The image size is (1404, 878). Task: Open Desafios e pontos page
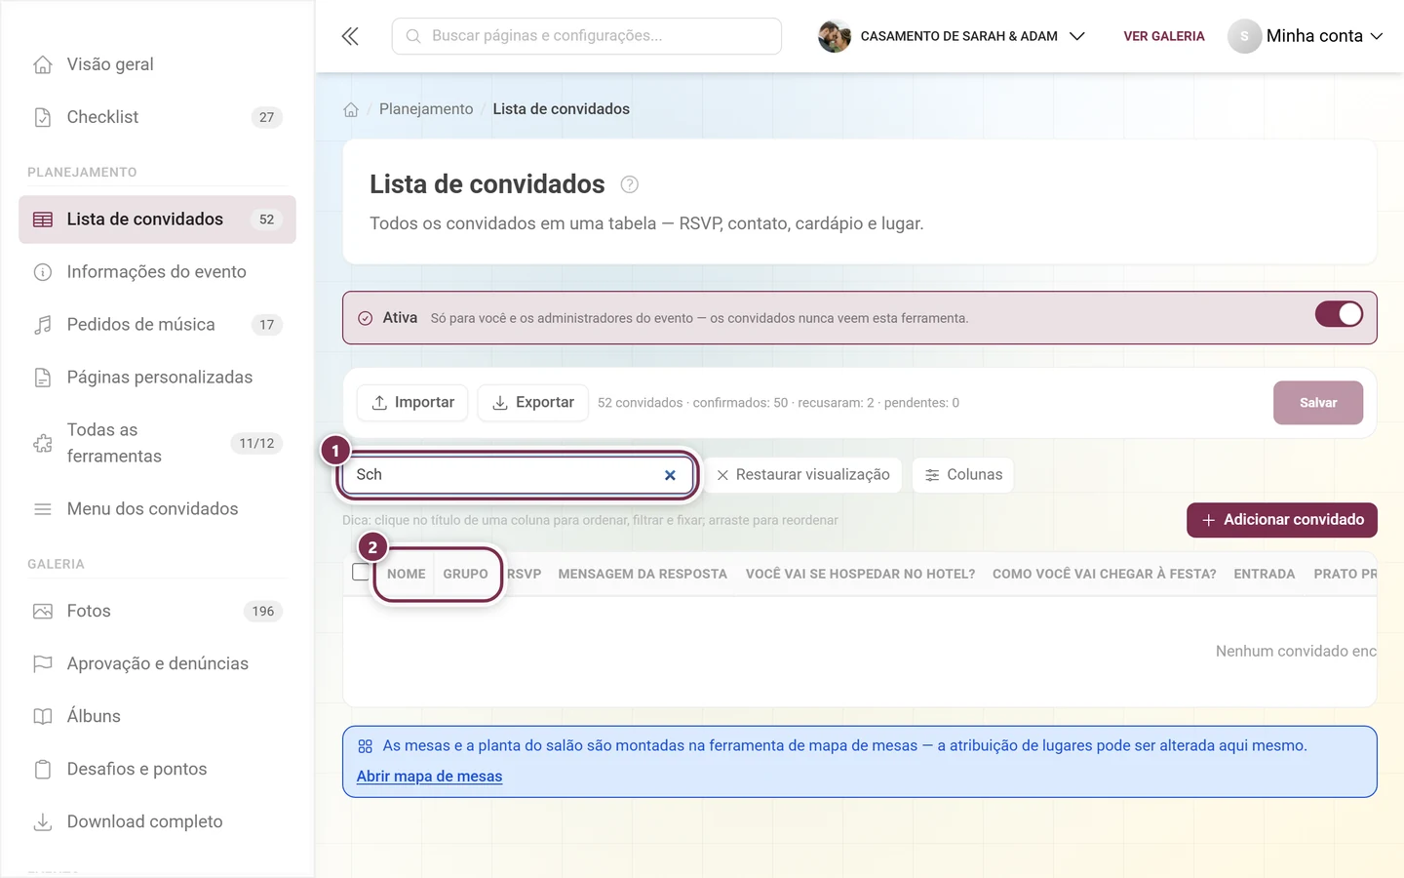(x=157, y=770)
